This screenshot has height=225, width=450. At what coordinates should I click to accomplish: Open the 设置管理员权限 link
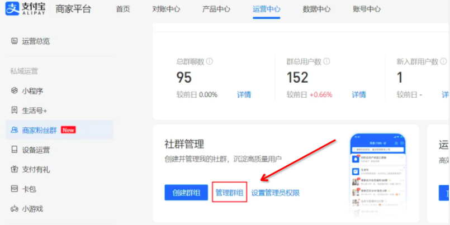(275, 193)
